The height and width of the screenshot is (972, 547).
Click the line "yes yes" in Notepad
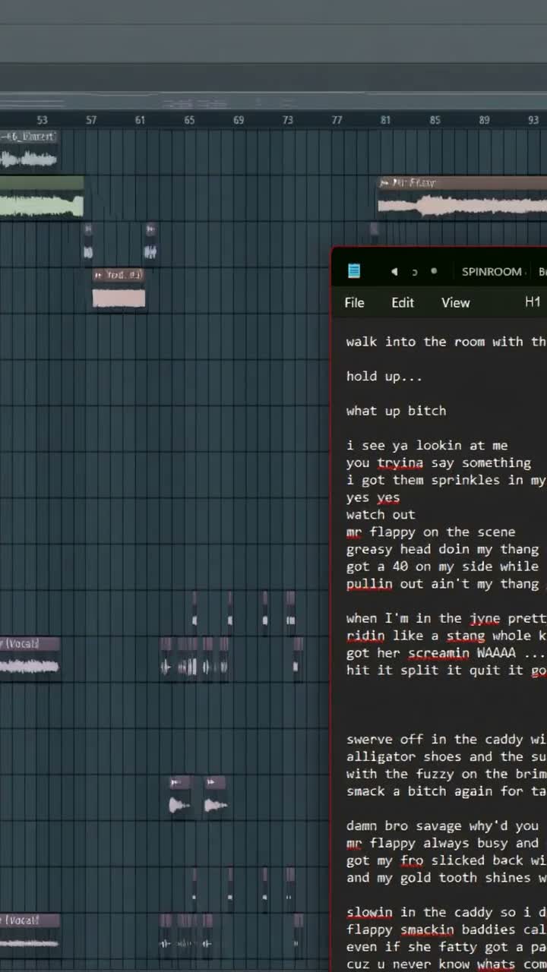(373, 497)
